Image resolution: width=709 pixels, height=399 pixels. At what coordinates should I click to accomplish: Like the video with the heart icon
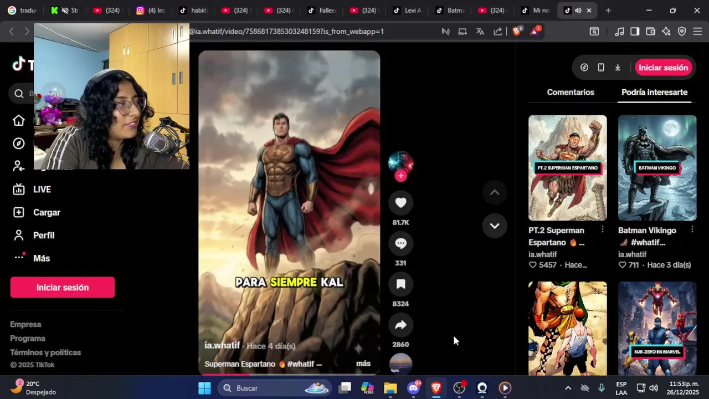(400, 203)
